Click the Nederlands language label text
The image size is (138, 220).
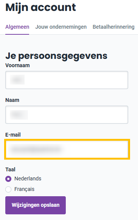[28, 178]
